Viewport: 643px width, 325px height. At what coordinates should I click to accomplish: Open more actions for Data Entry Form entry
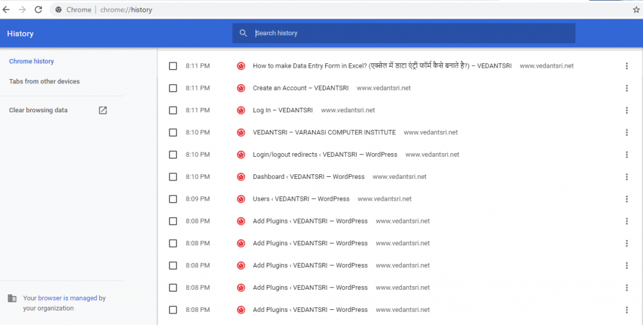[x=627, y=66]
